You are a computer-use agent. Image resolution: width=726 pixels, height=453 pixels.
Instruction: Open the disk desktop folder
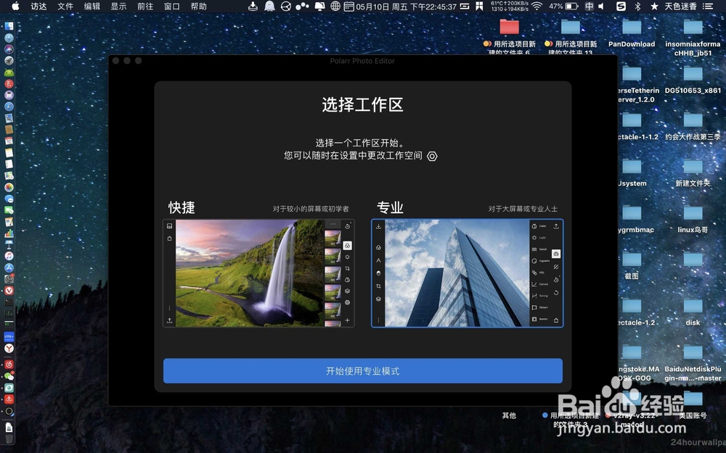693,312
